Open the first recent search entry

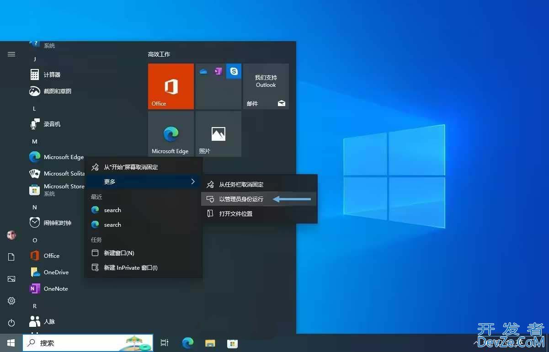coord(144,210)
